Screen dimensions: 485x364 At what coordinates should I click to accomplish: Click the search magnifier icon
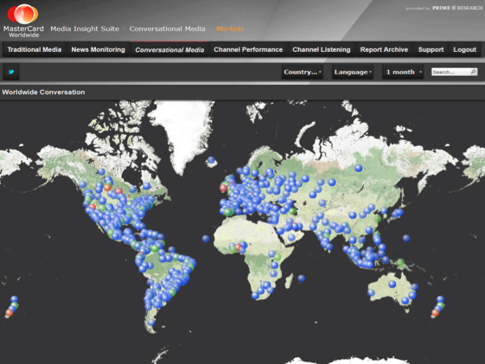click(x=473, y=72)
